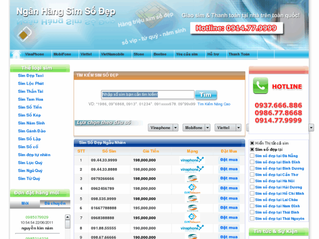The width and height of the screenshot is (319, 239).
Task: Toggle 'Hiển Thị tất cả sim' checkbox
Action: [252, 143]
